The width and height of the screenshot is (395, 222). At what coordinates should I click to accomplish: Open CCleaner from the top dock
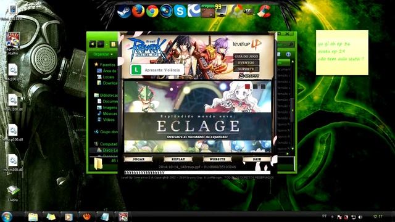265,11
